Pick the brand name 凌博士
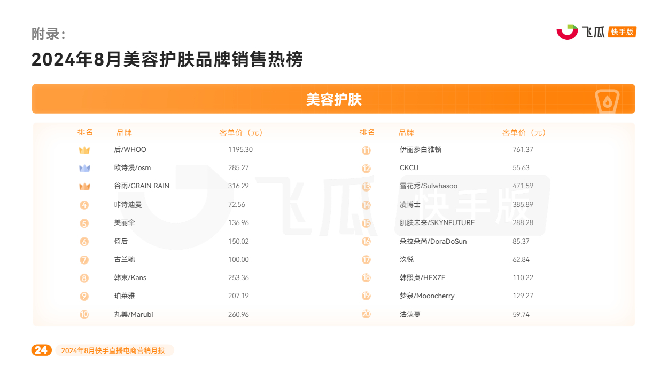This screenshot has height=375, width=668. (x=410, y=204)
